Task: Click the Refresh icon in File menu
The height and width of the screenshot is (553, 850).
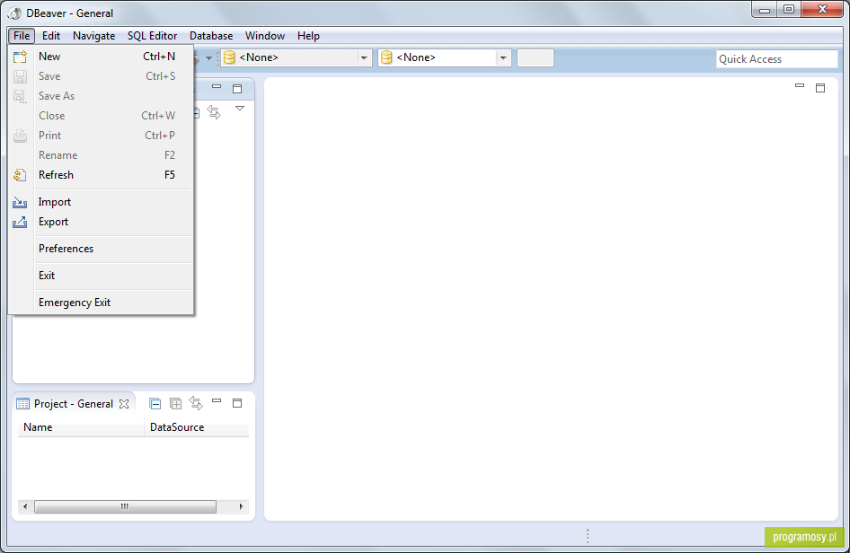Action: pos(20,175)
